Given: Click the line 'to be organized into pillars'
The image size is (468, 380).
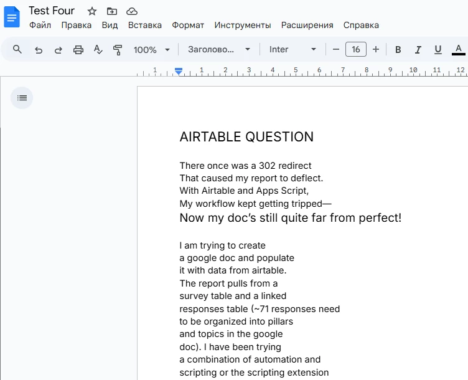Looking at the screenshot, I should (236, 321).
